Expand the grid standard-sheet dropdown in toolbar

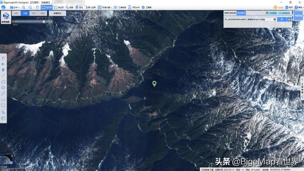click(104, 8)
